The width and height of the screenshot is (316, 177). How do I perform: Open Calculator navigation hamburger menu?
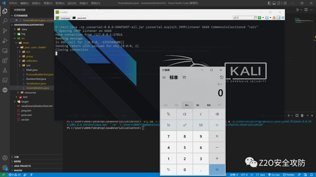(164, 77)
